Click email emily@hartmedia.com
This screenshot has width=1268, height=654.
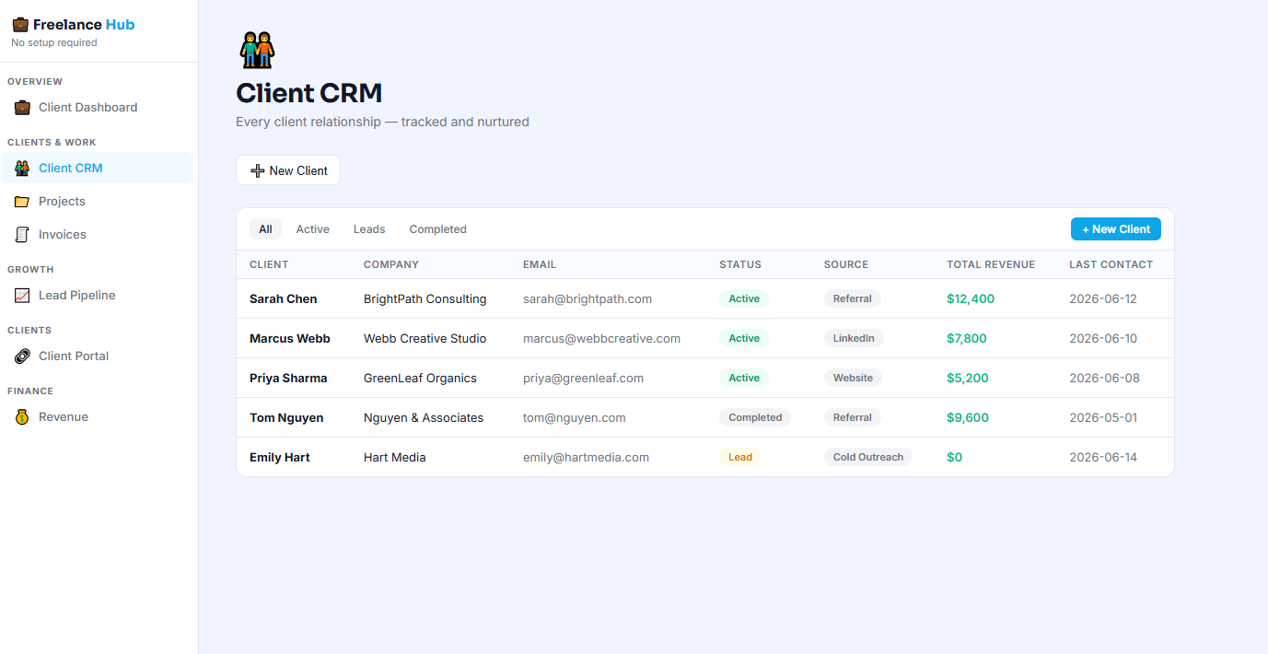(x=587, y=457)
